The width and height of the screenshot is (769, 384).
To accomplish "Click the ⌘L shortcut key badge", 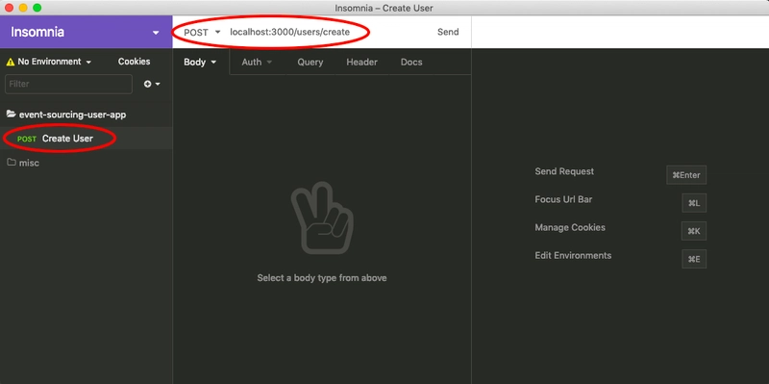I will pyautogui.click(x=694, y=203).
